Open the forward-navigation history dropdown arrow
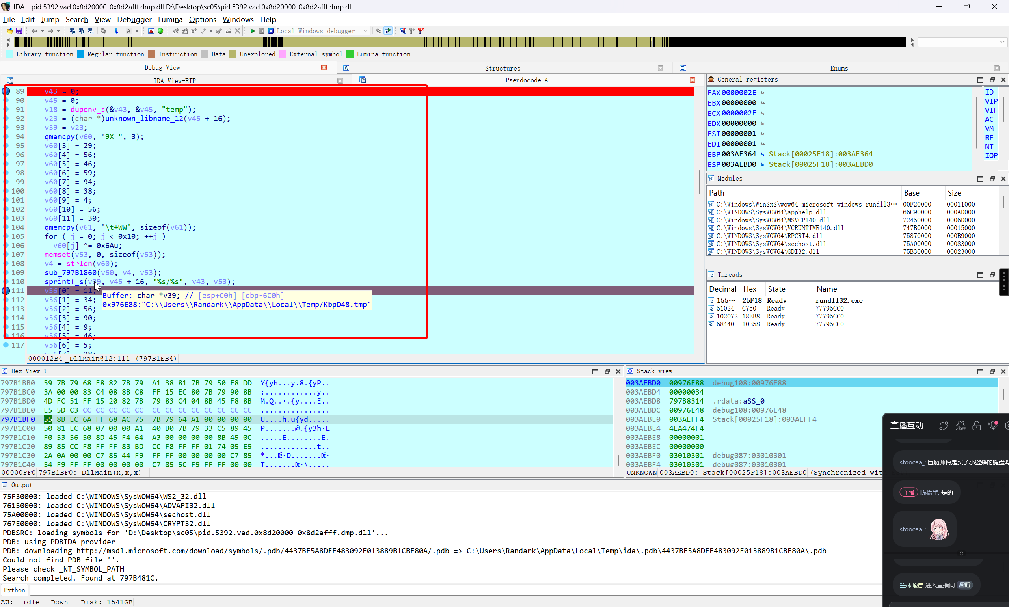The width and height of the screenshot is (1009, 607). click(x=58, y=31)
